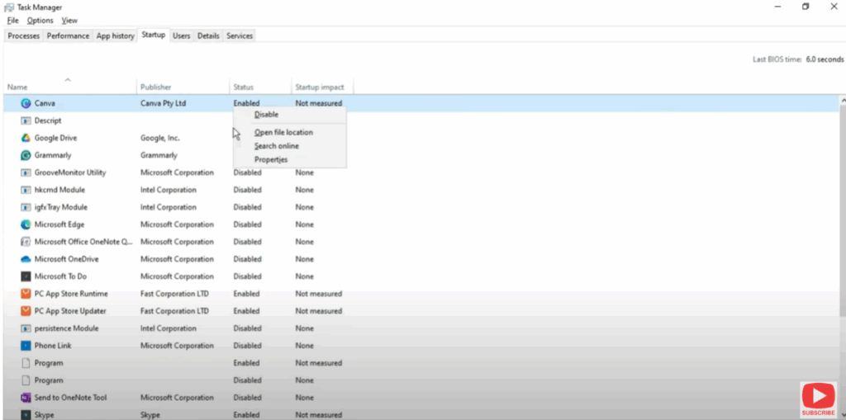The height and width of the screenshot is (420, 846).
Task: Click the icon of the Enabled Program row
Action: pos(26,363)
